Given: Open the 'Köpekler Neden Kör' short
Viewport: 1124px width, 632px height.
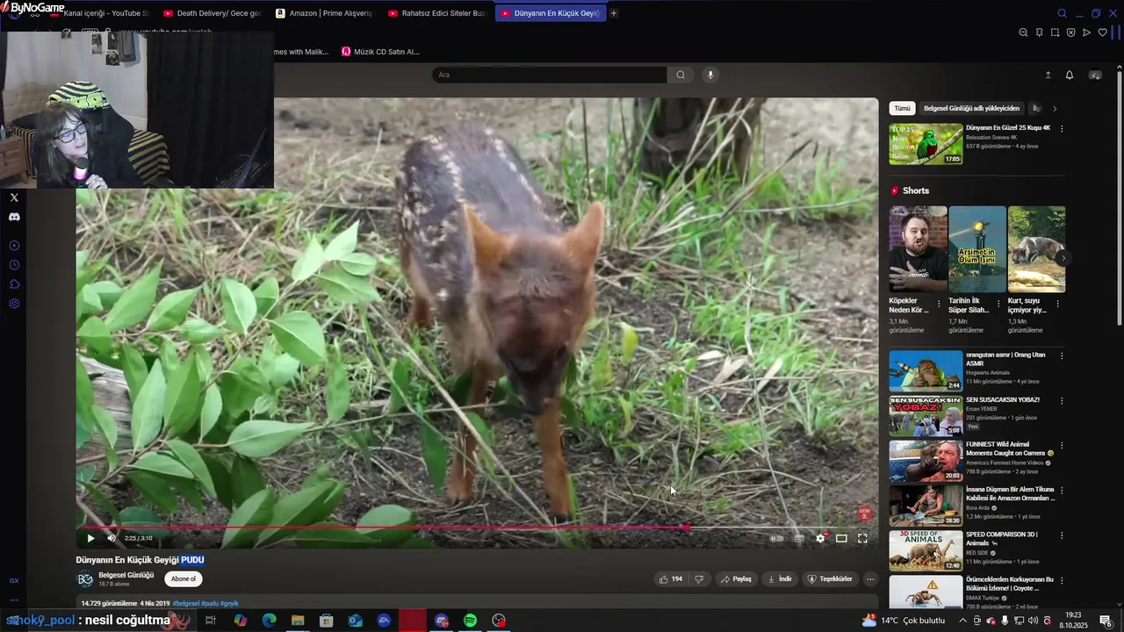Looking at the screenshot, I should 918,249.
